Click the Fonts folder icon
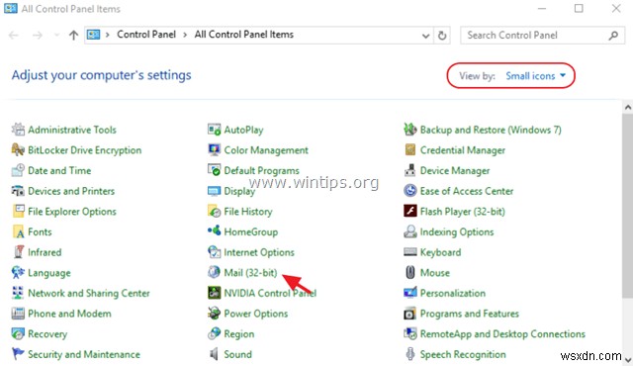Image resolution: width=633 pixels, height=366 pixels. pyautogui.click(x=18, y=231)
